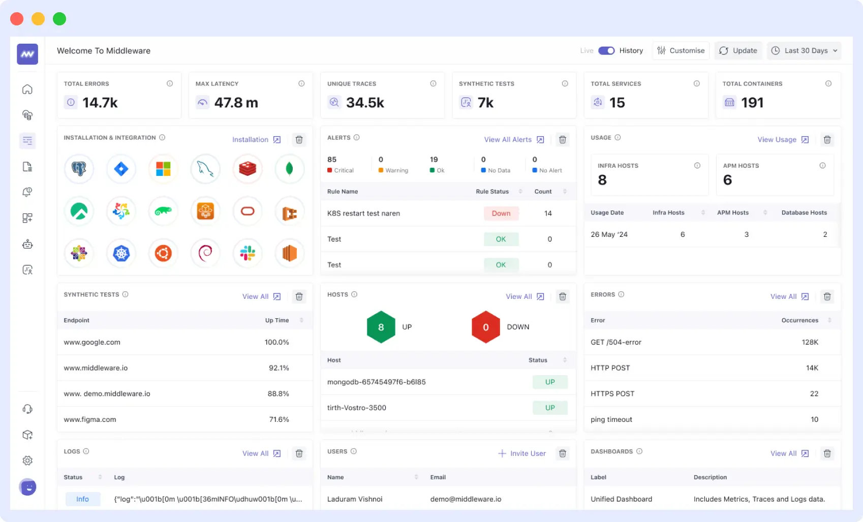Open the alerts bell icon in sidebar
Screen dimensions: 863x522
(x=27, y=192)
